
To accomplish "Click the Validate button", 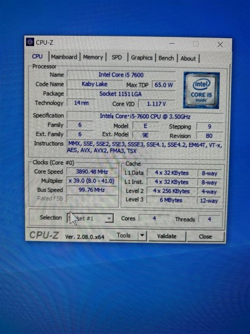I will point(167,236).
